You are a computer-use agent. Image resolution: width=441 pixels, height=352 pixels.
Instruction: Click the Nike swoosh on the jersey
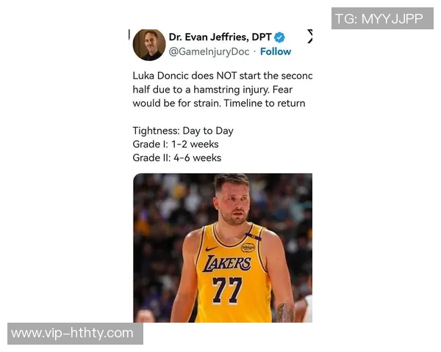coord(211,249)
